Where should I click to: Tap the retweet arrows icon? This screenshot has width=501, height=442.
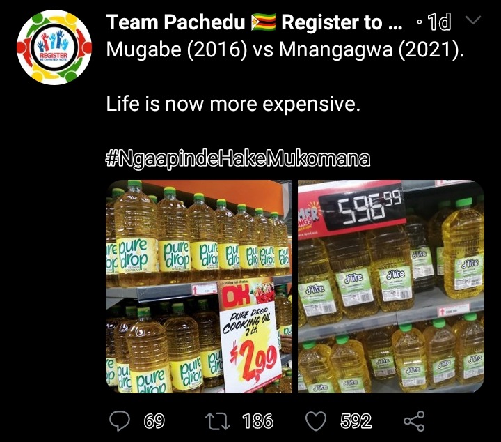click(218, 421)
